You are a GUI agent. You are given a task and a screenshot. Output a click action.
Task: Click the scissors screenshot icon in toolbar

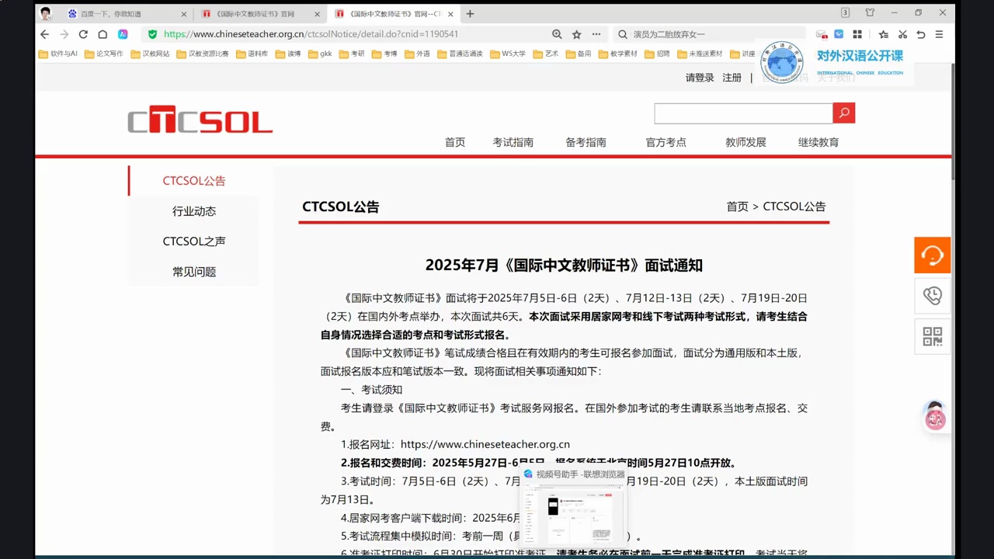(903, 33)
